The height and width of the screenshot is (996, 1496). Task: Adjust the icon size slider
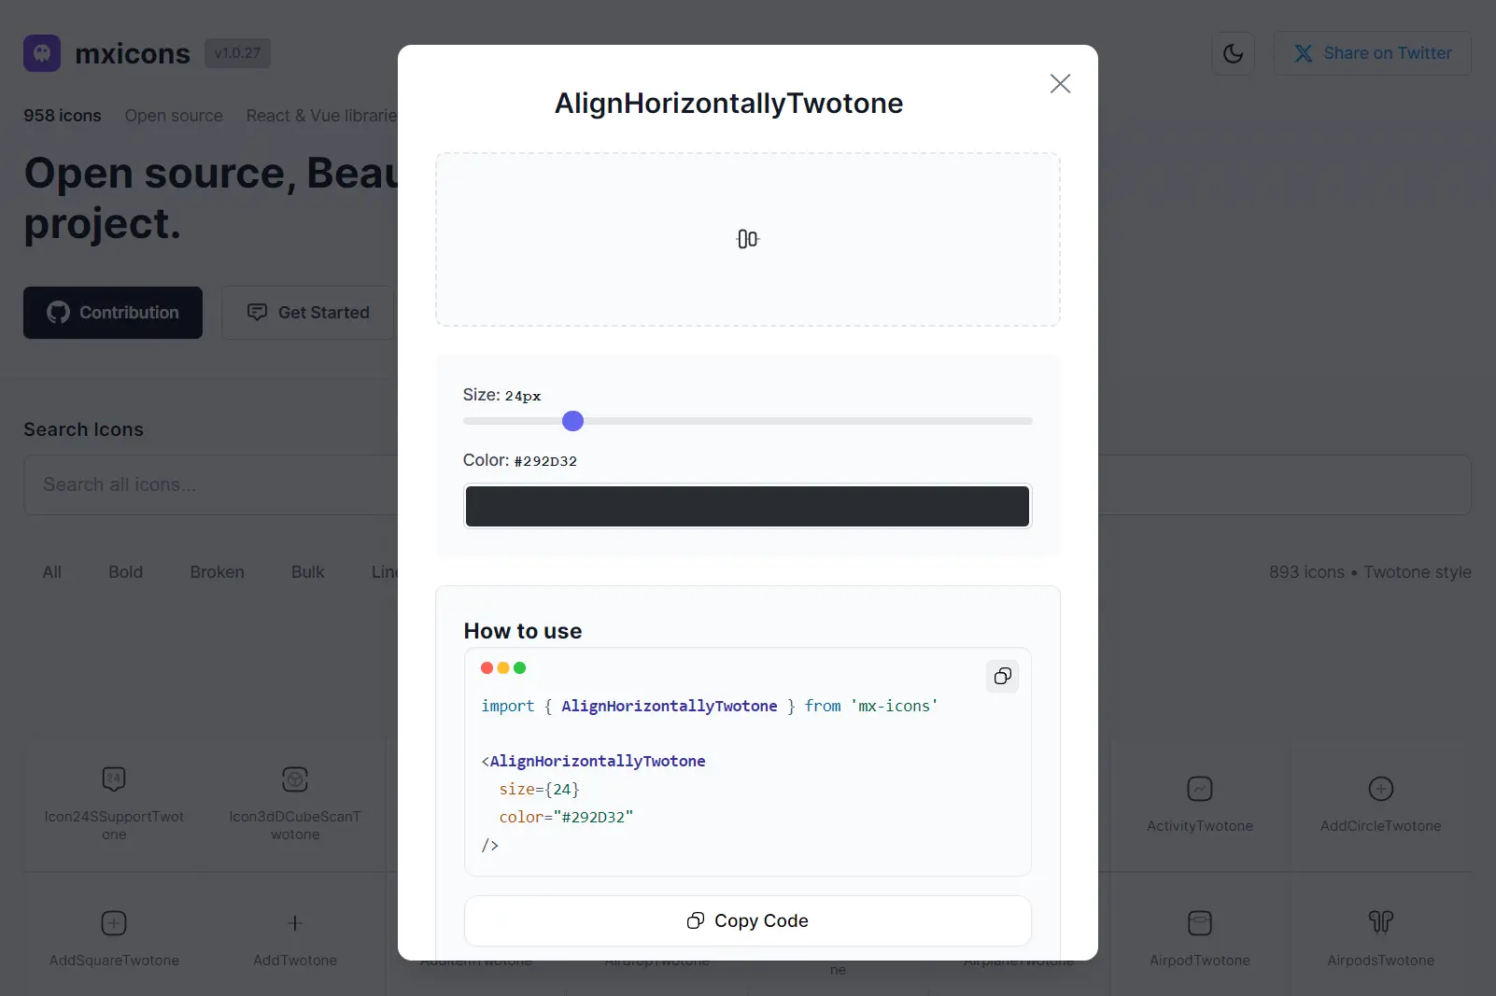(x=572, y=421)
